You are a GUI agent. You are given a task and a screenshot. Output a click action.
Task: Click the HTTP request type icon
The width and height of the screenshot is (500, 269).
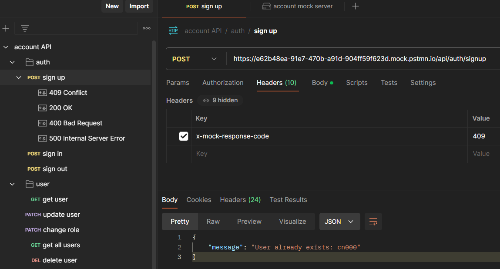(x=173, y=30)
